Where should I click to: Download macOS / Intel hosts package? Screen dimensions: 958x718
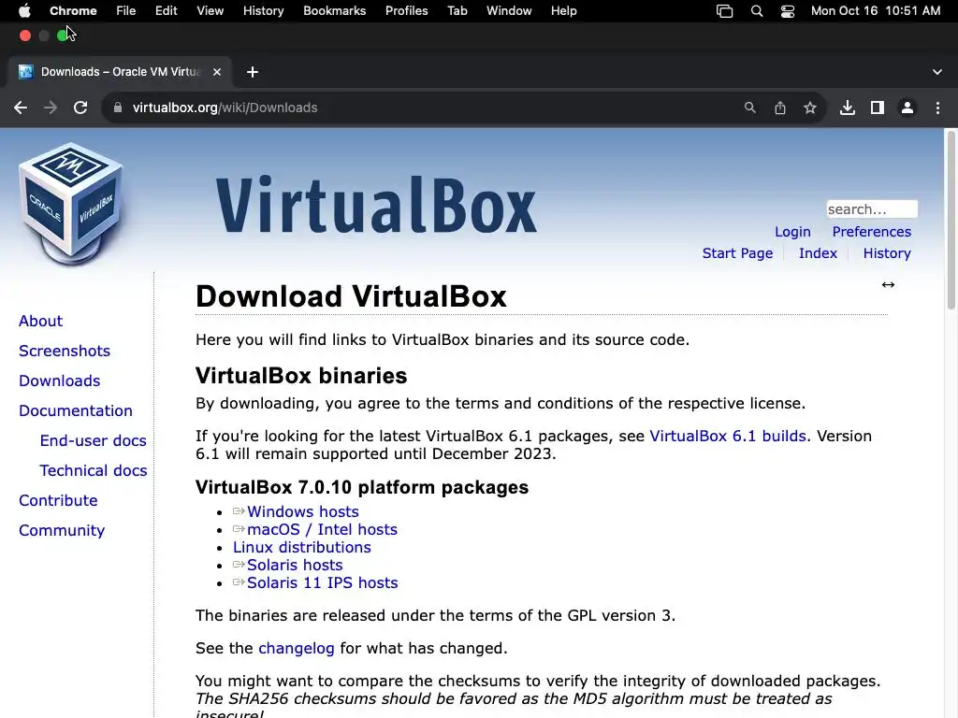[x=322, y=529]
